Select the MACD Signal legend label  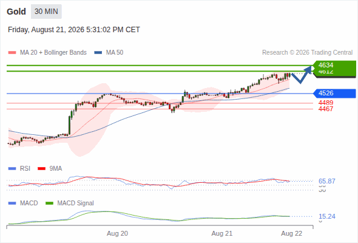tap(76, 203)
